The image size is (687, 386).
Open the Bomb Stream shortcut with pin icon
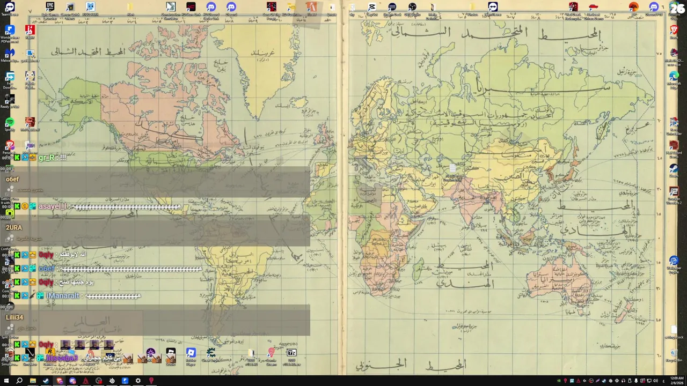pos(272,353)
